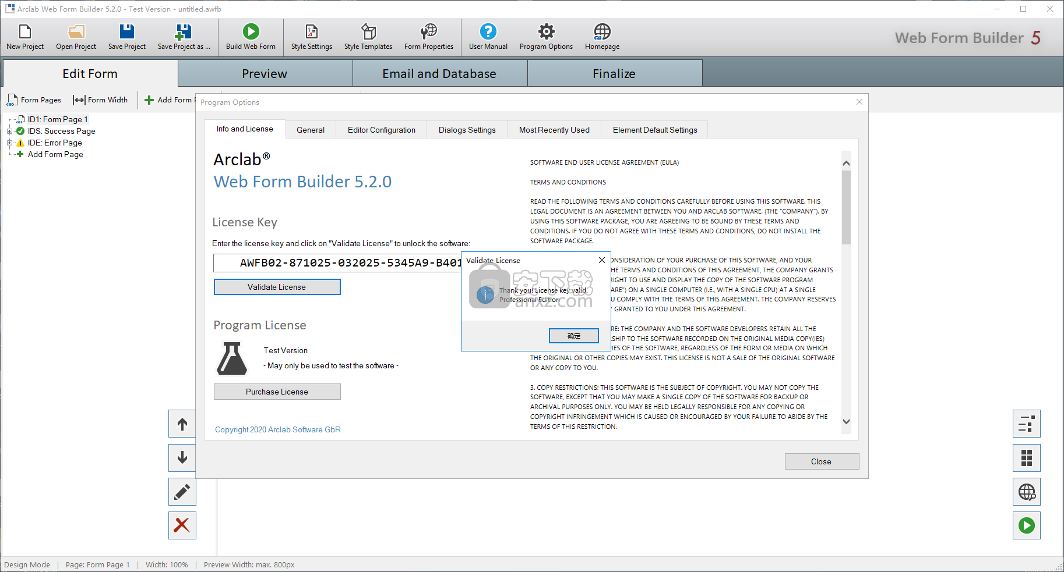The height and width of the screenshot is (572, 1064).
Task: Click the EULA vertical scrollbar thumb
Action: 847,207
